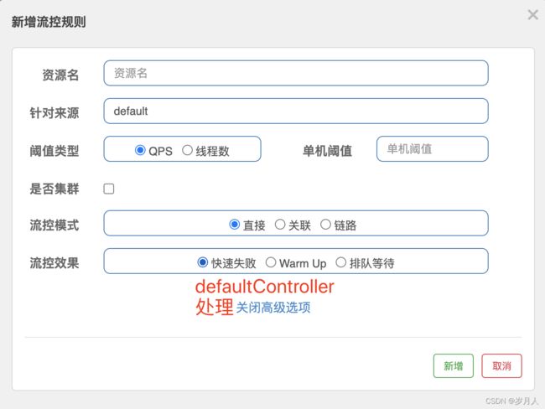Choose the Warm Up flow control effect
The width and height of the screenshot is (545, 409).
click(271, 262)
